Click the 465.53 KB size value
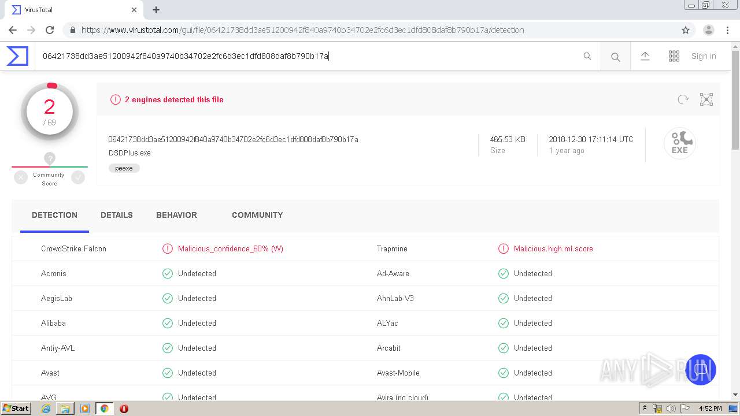740x416 pixels. (x=508, y=139)
